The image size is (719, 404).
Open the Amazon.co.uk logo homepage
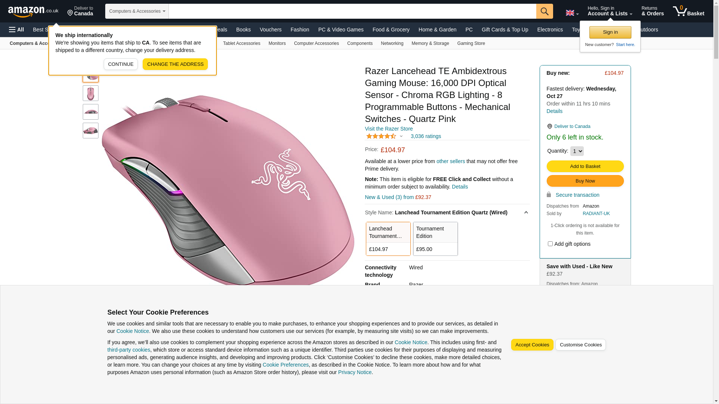[x=33, y=12]
